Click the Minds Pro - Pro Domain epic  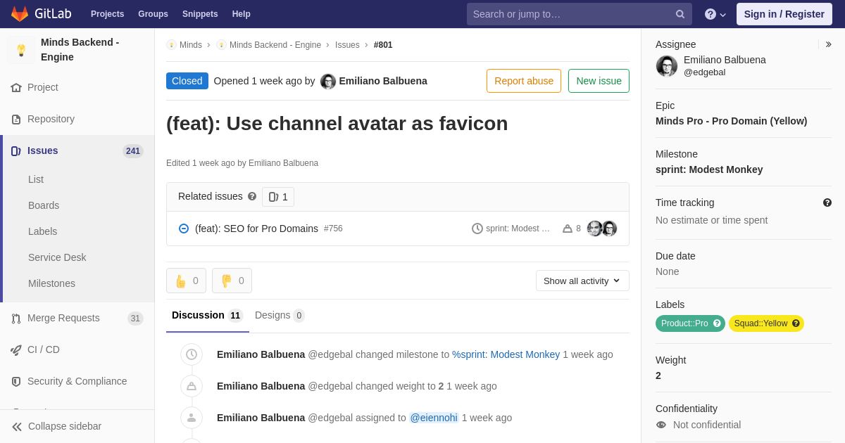tap(731, 121)
